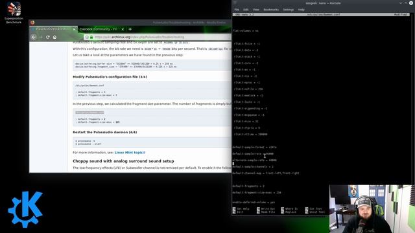Switch to DasGeek Community tab
The height and width of the screenshot is (233, 415).
coord(101,29)
